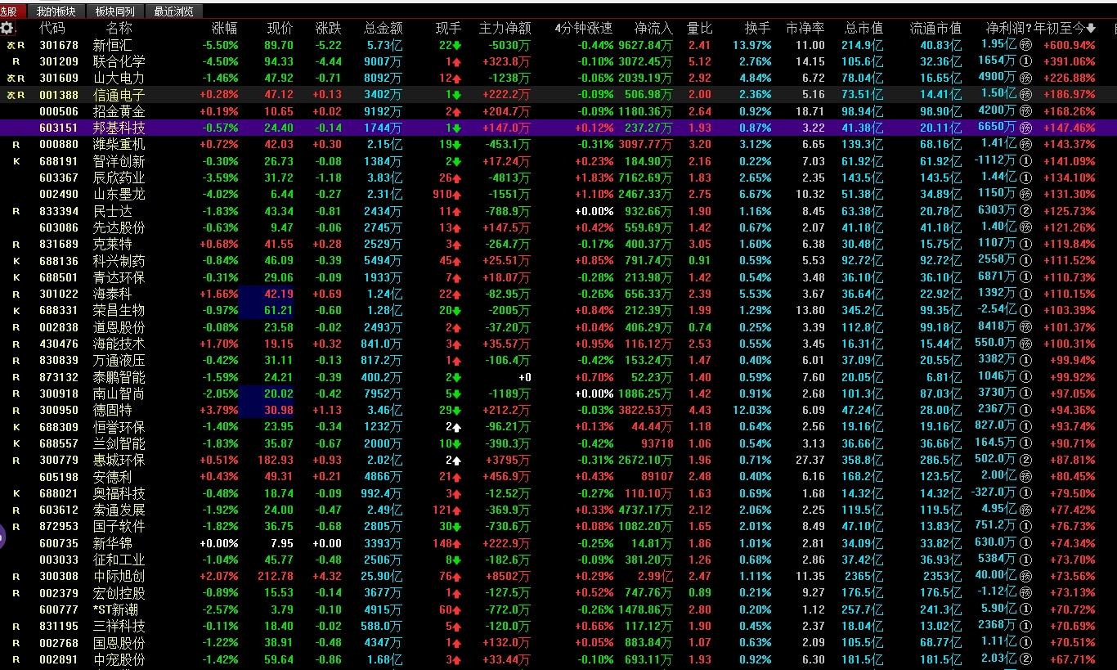The width and height of the screenshot is (1117, 670).
Task: Click stock code 873132
Action: (x=59, y=377)
